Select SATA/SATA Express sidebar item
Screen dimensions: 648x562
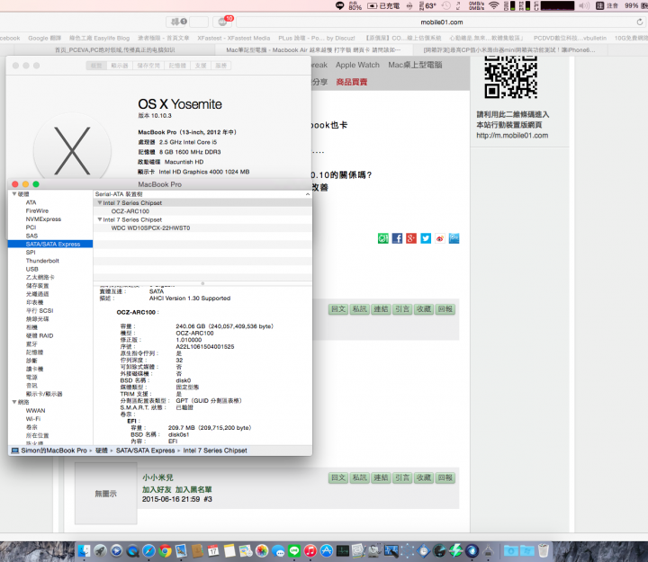click(x=50, y=244)
